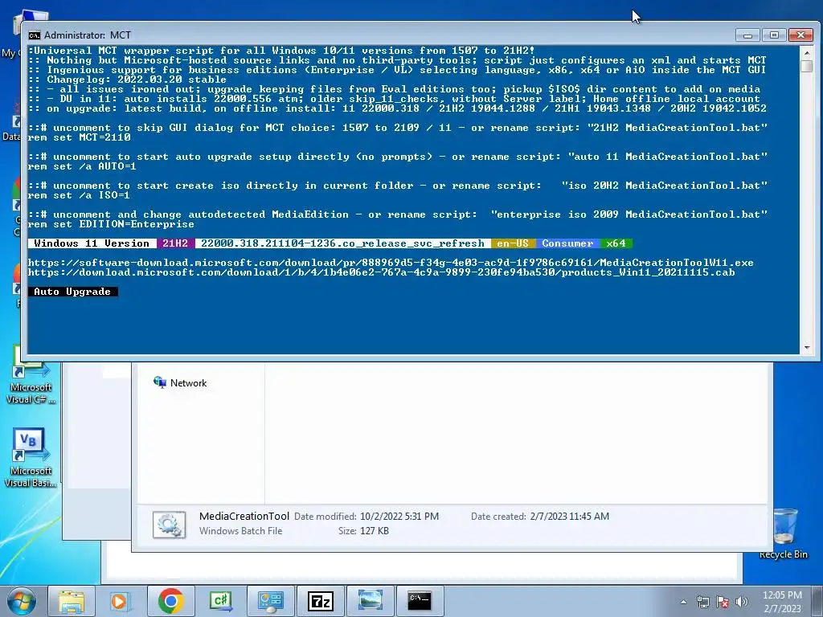Image resolution: width=823 pixels, height=617 pixels.
Task: Click the 'rem set /a ISO=1' line
Action: (79, 195)
